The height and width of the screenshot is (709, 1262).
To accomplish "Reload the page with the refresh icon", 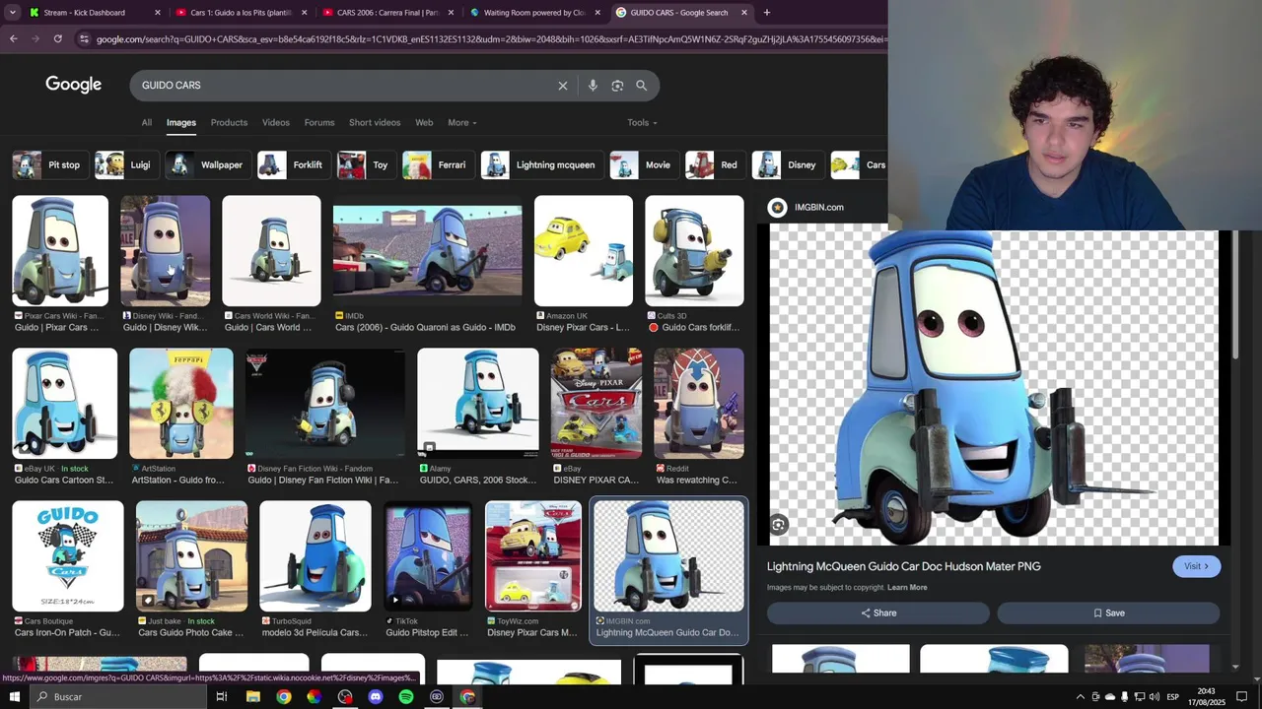I will [x=58, y=38].
